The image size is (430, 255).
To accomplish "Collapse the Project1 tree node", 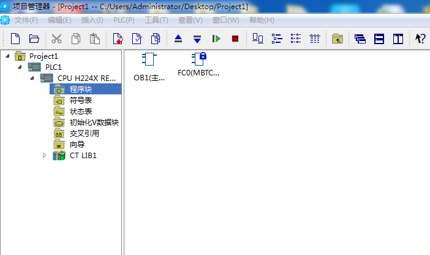I will point(8,56).
